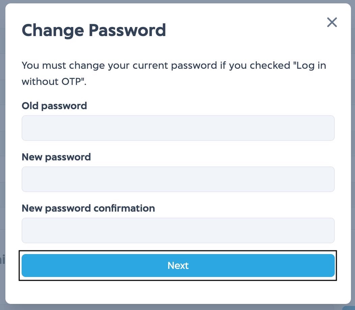Dismiss the modal using the close icon

(332, 22)
